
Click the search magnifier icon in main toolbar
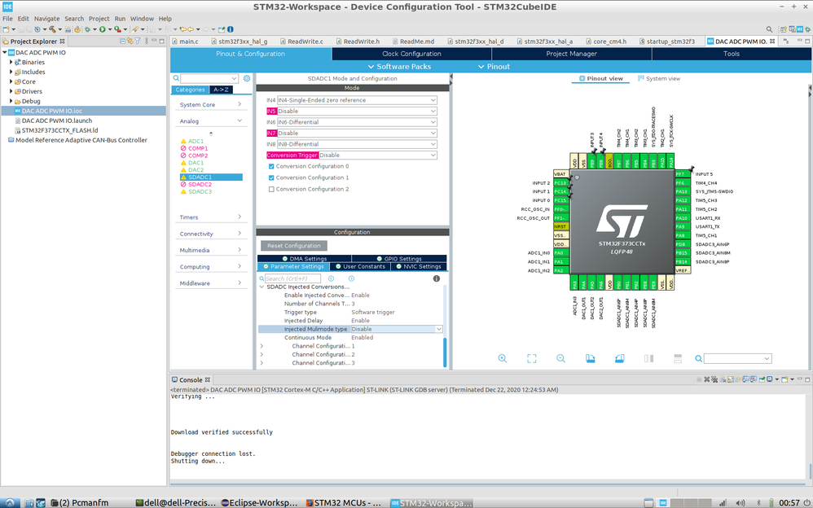tap(770, 29)
